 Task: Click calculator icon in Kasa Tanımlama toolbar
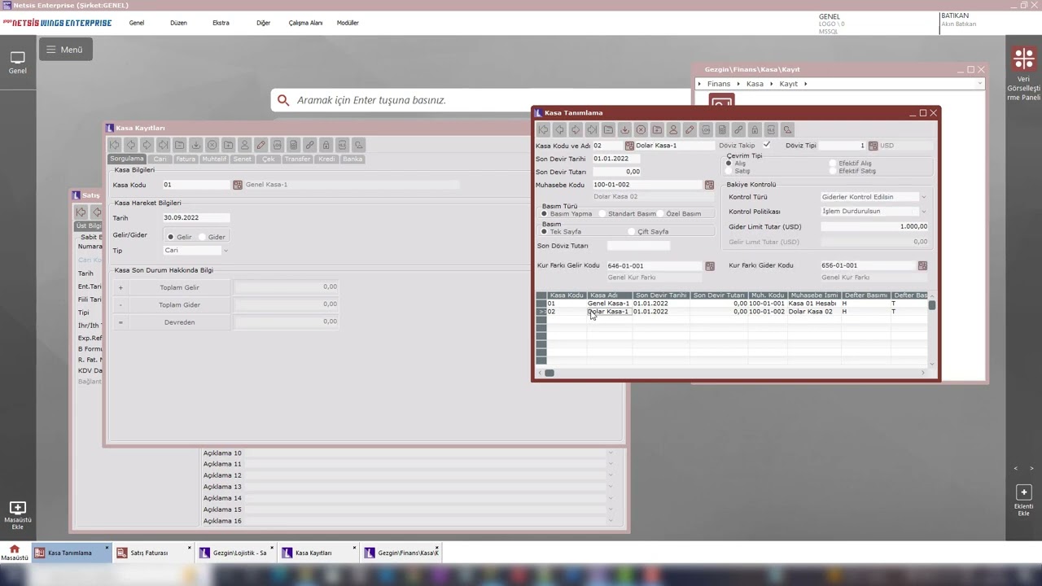point(722,129)
